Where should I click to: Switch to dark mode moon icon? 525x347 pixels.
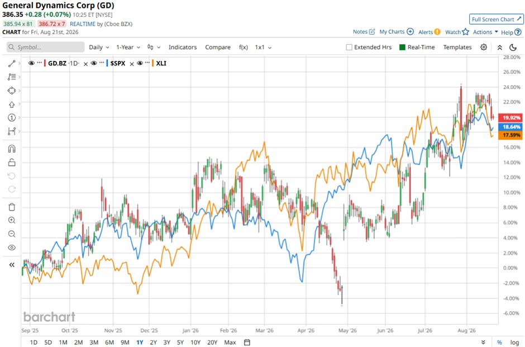tap(513, 47)
